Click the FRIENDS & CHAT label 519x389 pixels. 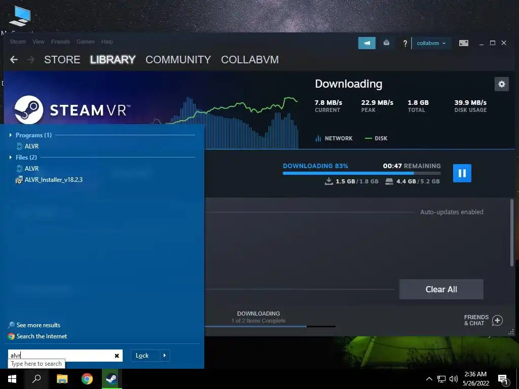point(476,320)
